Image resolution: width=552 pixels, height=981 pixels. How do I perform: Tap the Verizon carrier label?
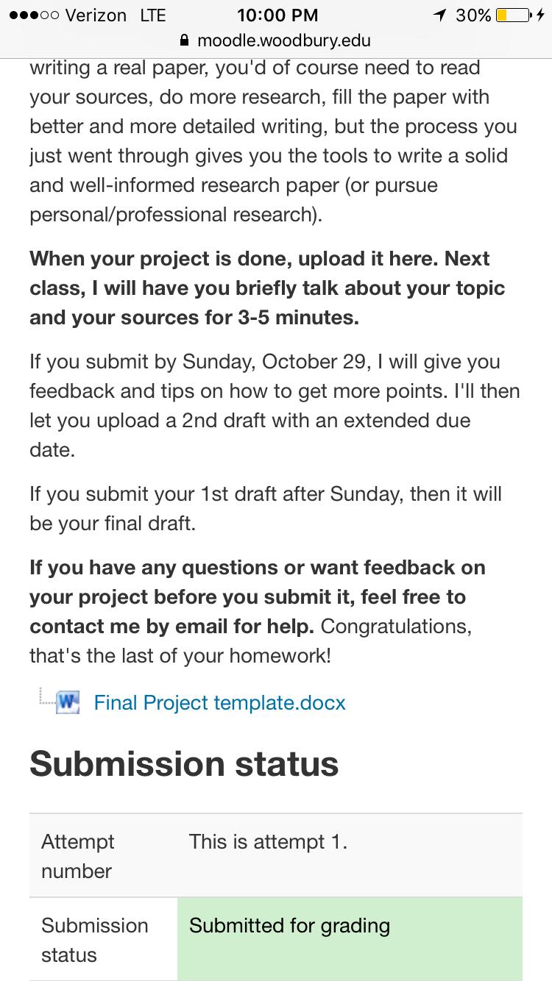[96, 15]
